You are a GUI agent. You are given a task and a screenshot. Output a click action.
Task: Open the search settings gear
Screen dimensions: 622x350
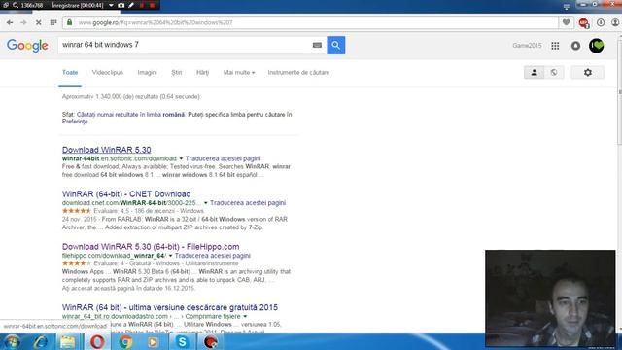click(x=587, y=73)
